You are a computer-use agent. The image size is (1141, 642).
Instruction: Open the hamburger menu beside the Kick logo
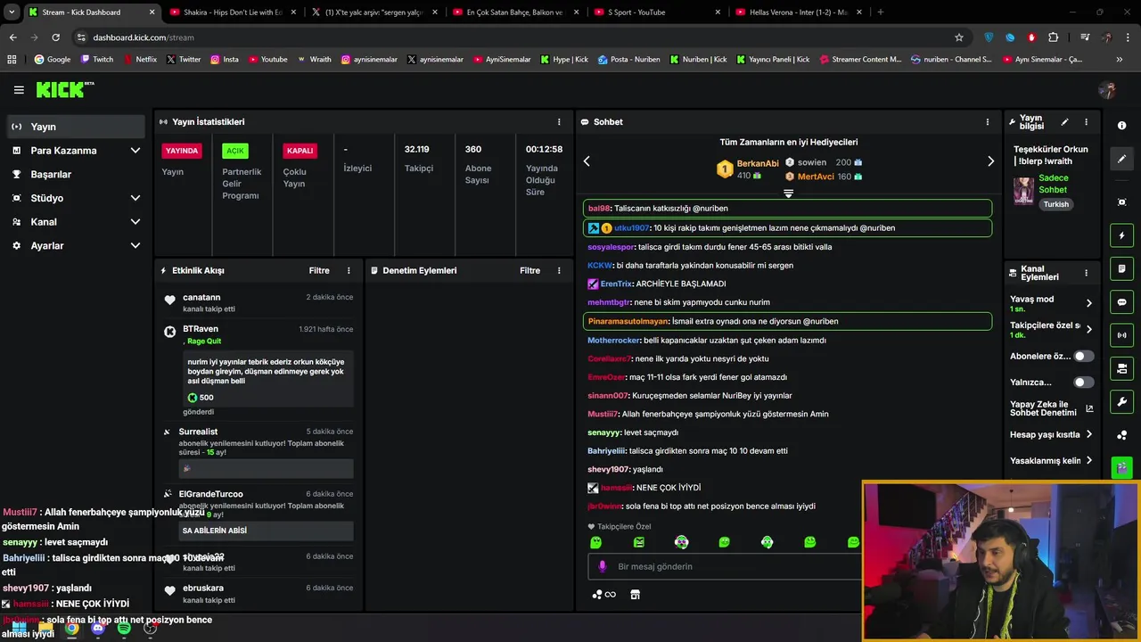tap(19, 89)
